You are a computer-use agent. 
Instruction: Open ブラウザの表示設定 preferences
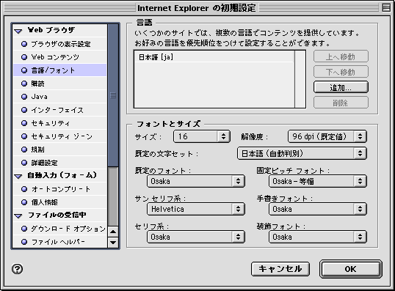[60, 44]
